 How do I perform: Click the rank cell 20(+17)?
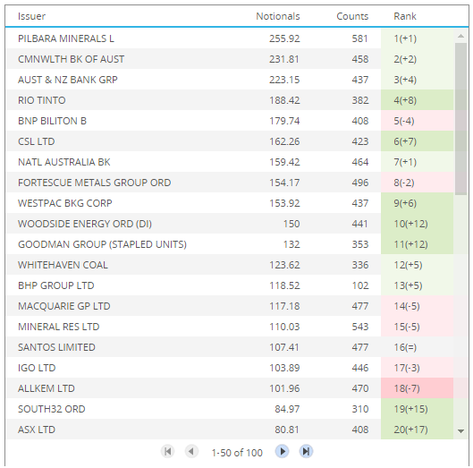(x=418, y=430)
